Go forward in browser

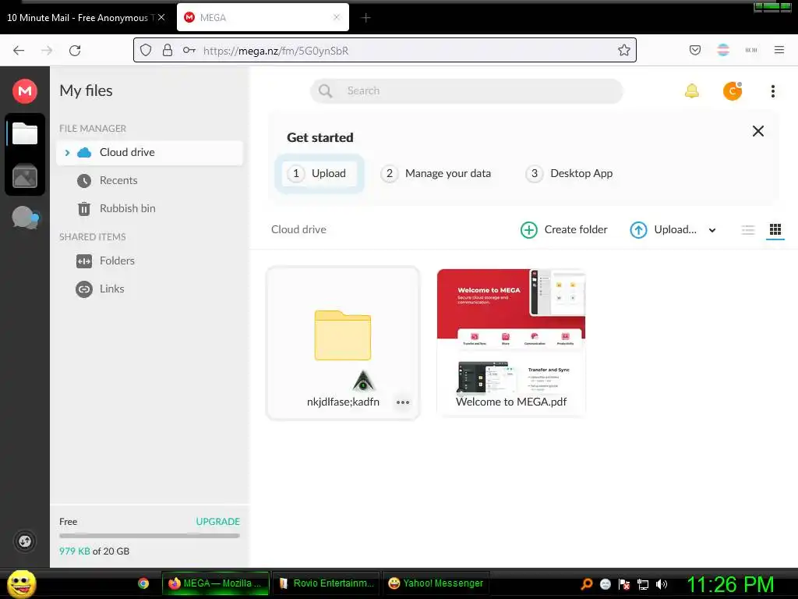(47, 51)
